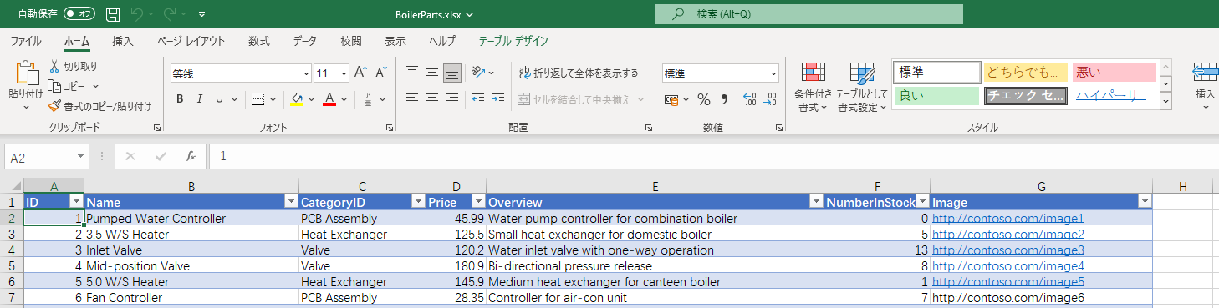
Task: Click the Copy icon
Action: click(x=54, y=86)
